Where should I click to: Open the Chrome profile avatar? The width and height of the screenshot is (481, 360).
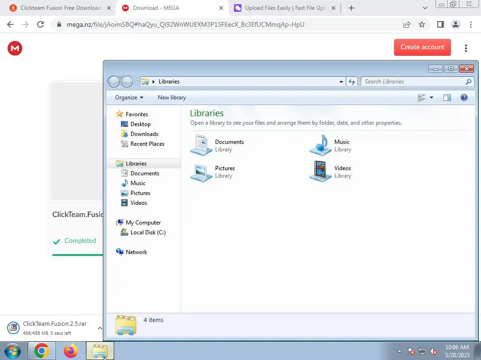[456, 24]
